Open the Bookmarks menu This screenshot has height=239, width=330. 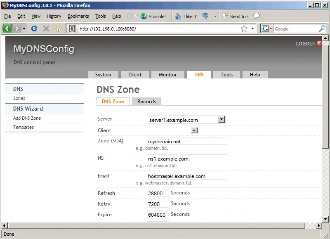coord(78,16)
